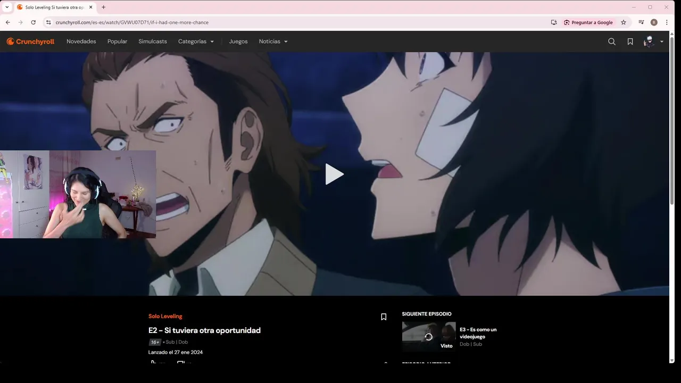This screenshot has width=681, height=383.
Task: Open the Crunchyroll search icon
Action: (x=612, y=41)
